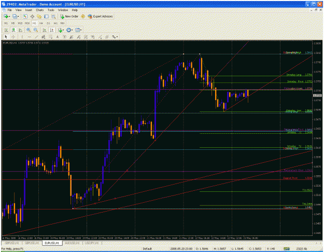Toggle the Navigator folder-star icon

coord(39,16)
